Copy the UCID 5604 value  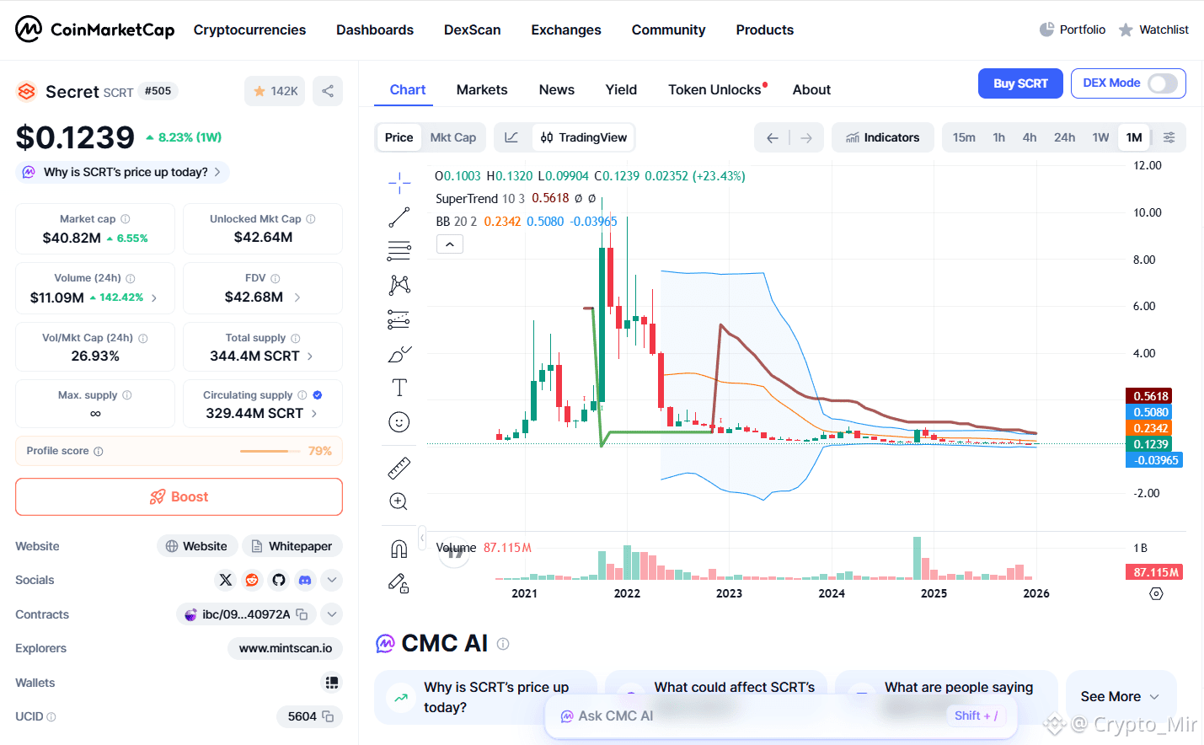coord(328,716)
